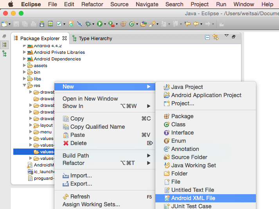Viewport: 279px width, 209px height.
Task: Click the Run External Tools icon
Action: (x=112, y=24)
